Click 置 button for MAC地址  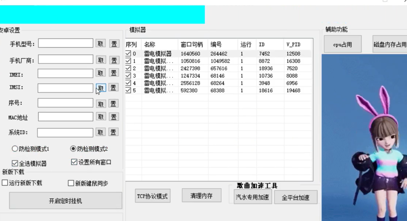114,117
